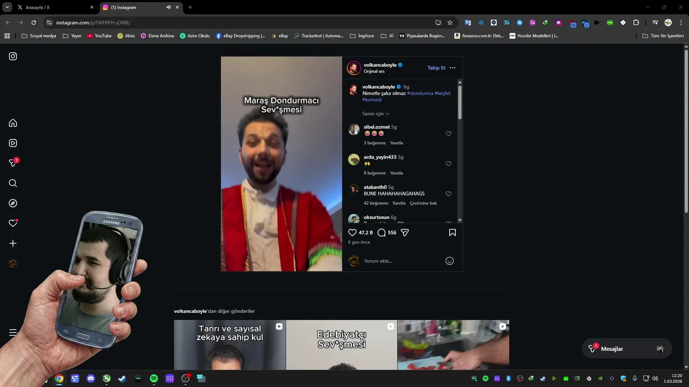The image size is (689, 387).
Task: Open Messages icon with badge in sidebar
Action: pos(13,163)
